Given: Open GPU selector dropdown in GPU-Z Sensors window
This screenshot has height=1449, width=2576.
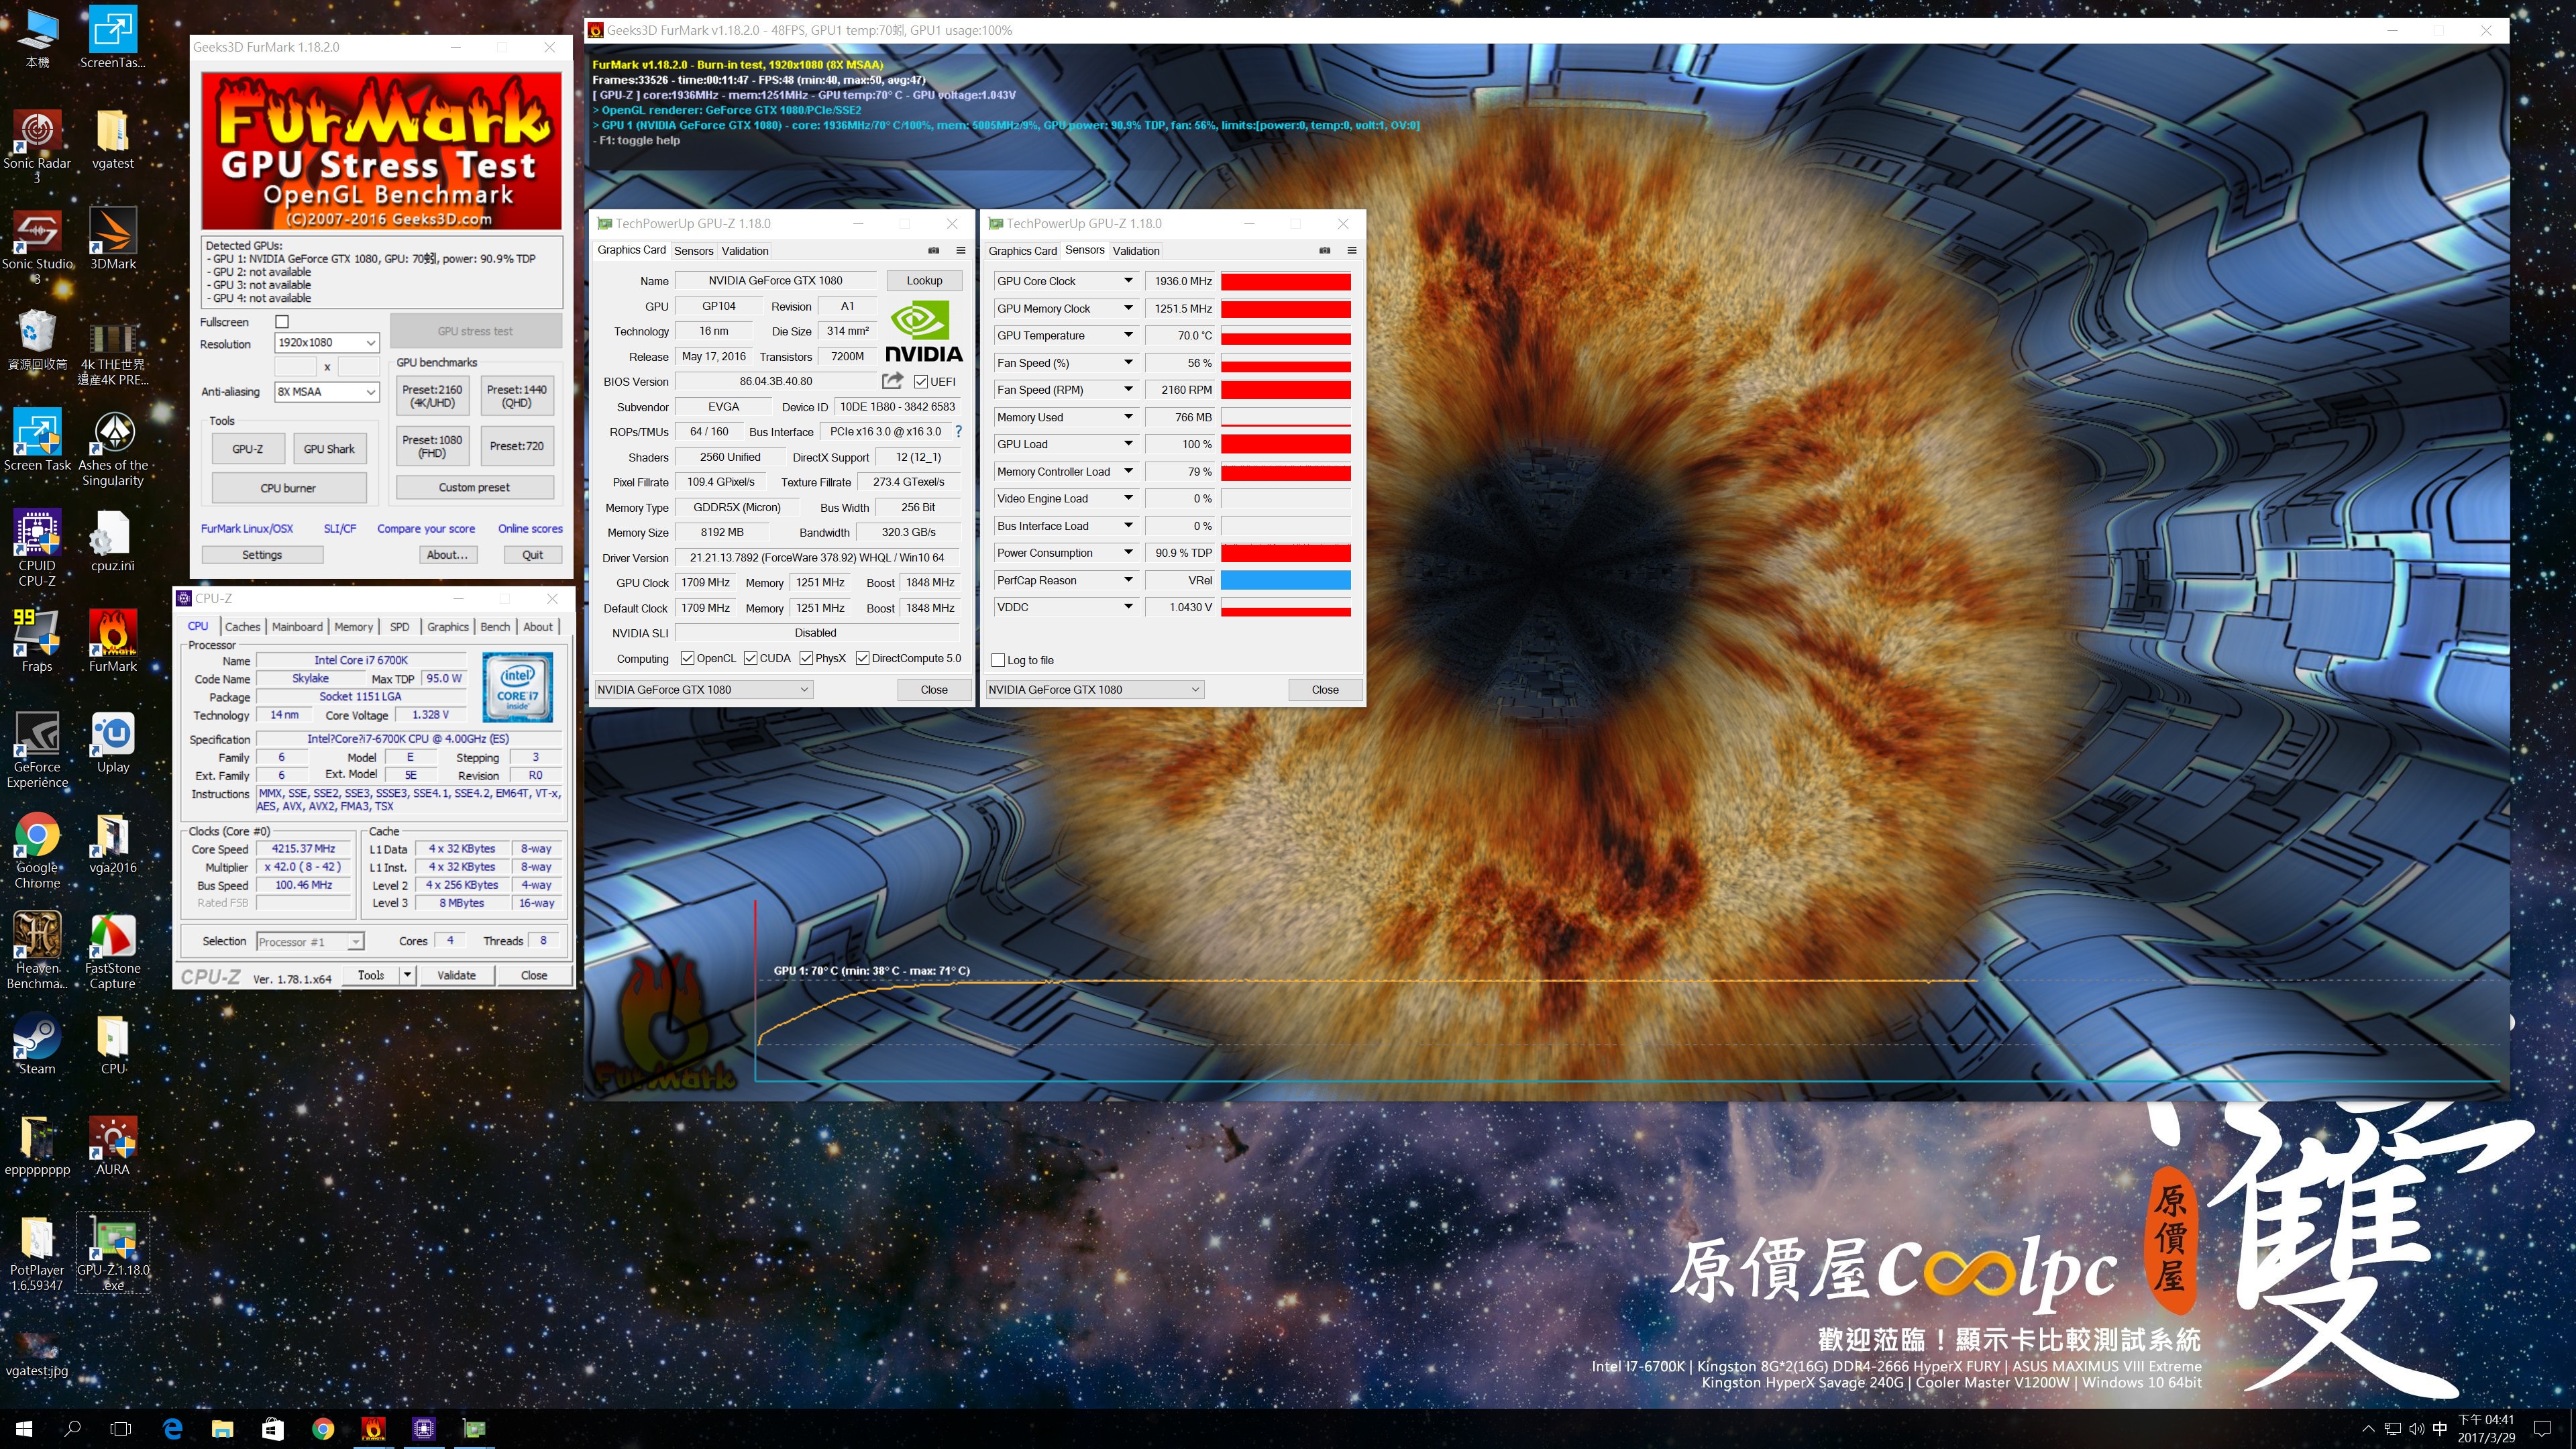Looking at the screenshot, I should coord(1094,689).
